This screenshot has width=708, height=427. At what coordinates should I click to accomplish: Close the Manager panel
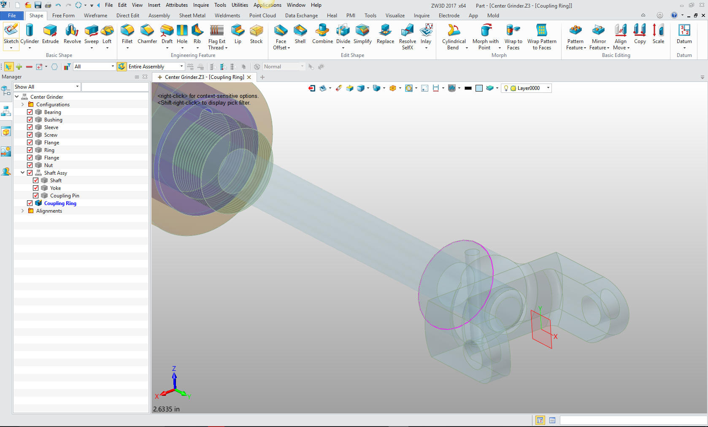145,77
